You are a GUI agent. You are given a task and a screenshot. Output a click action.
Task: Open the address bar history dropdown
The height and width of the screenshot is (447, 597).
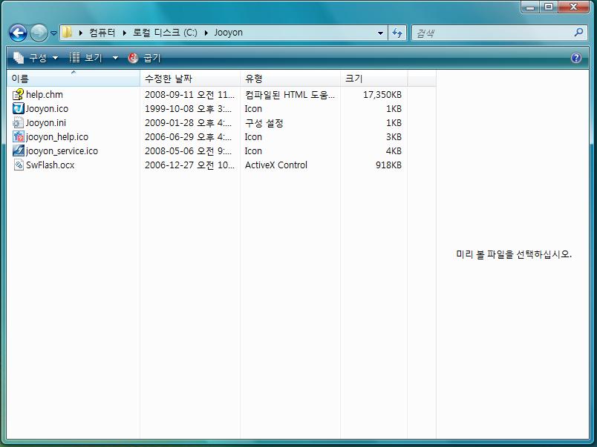[x=380, y=33]
